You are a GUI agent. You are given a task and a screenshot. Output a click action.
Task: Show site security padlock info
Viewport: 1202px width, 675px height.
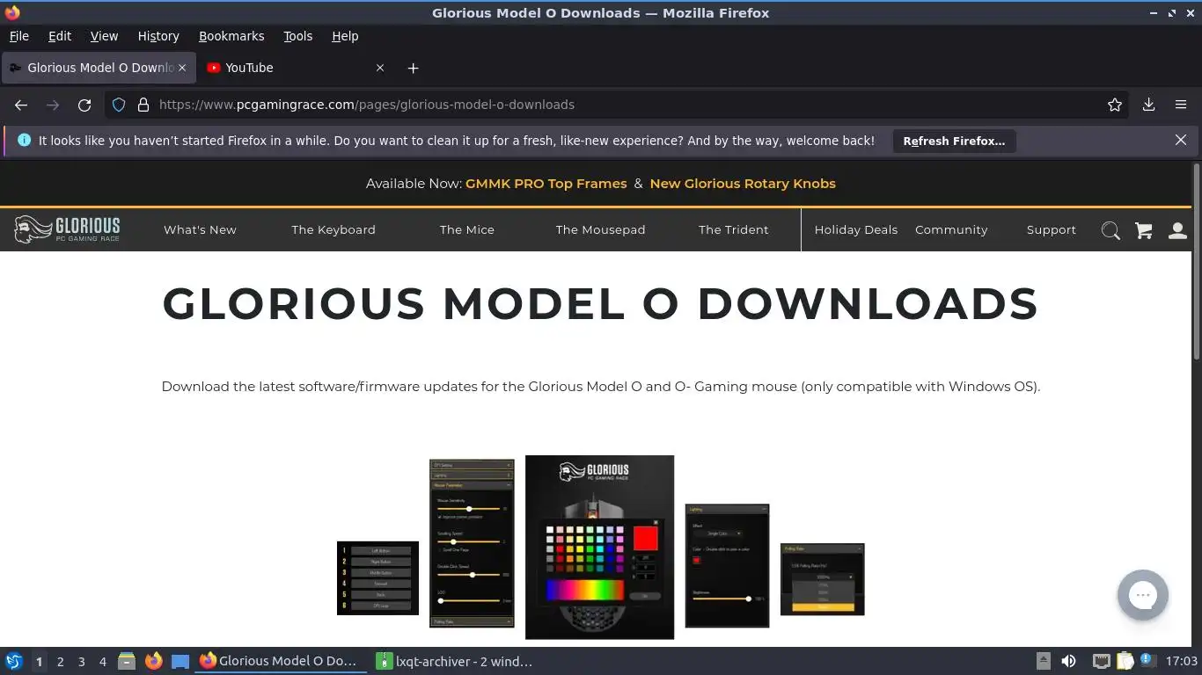(x=143, y=105)
